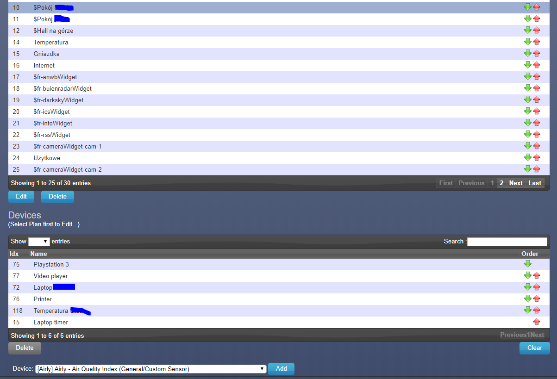The height and width of the screenshot is (379, 557).
Task: Click Delete button below devices table
Action: coord(25,348)
